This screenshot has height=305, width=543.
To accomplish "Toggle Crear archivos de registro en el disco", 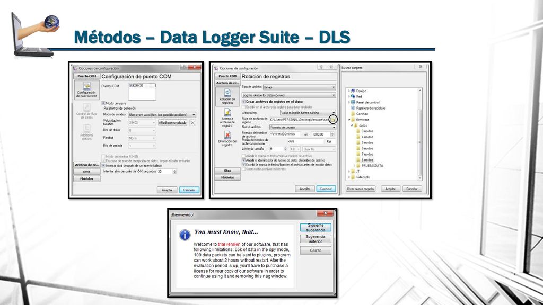I will [243, 101].
